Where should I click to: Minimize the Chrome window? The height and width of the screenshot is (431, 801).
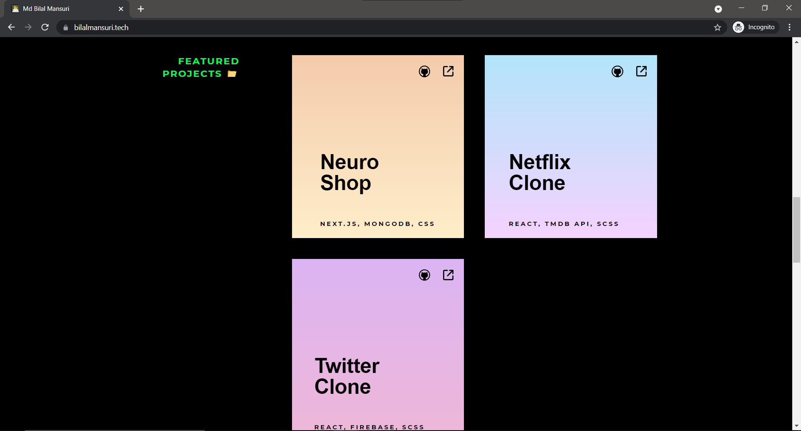pos(741,8)
